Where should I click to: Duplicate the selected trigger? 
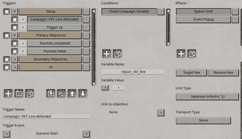[x=29, y=94]
